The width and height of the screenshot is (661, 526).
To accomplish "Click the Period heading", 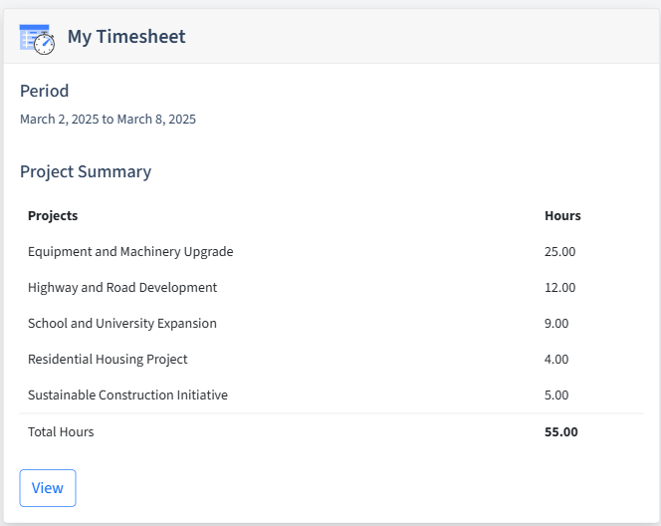I will tap(44, 91).
